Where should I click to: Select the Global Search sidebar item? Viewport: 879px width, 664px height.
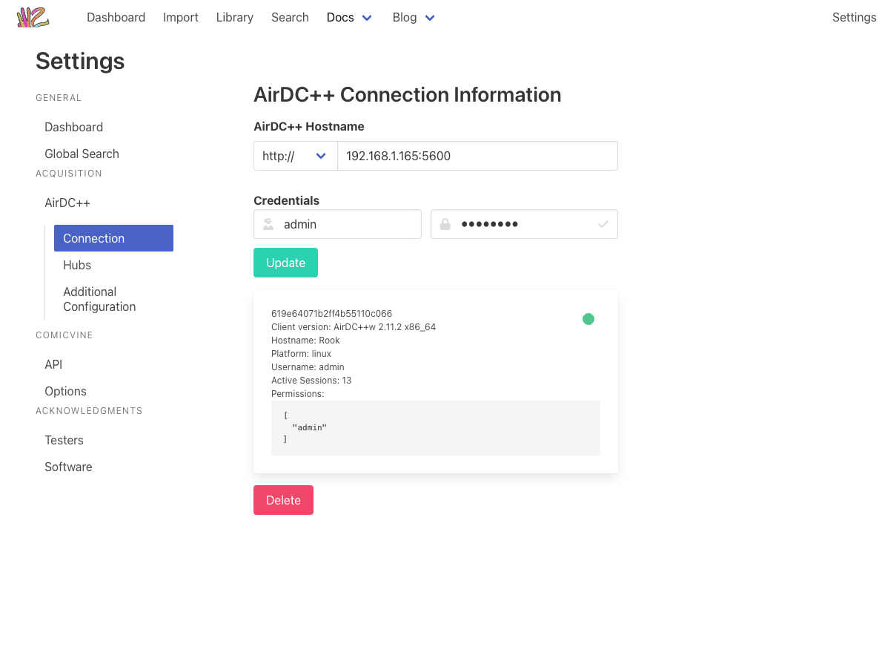82,154
